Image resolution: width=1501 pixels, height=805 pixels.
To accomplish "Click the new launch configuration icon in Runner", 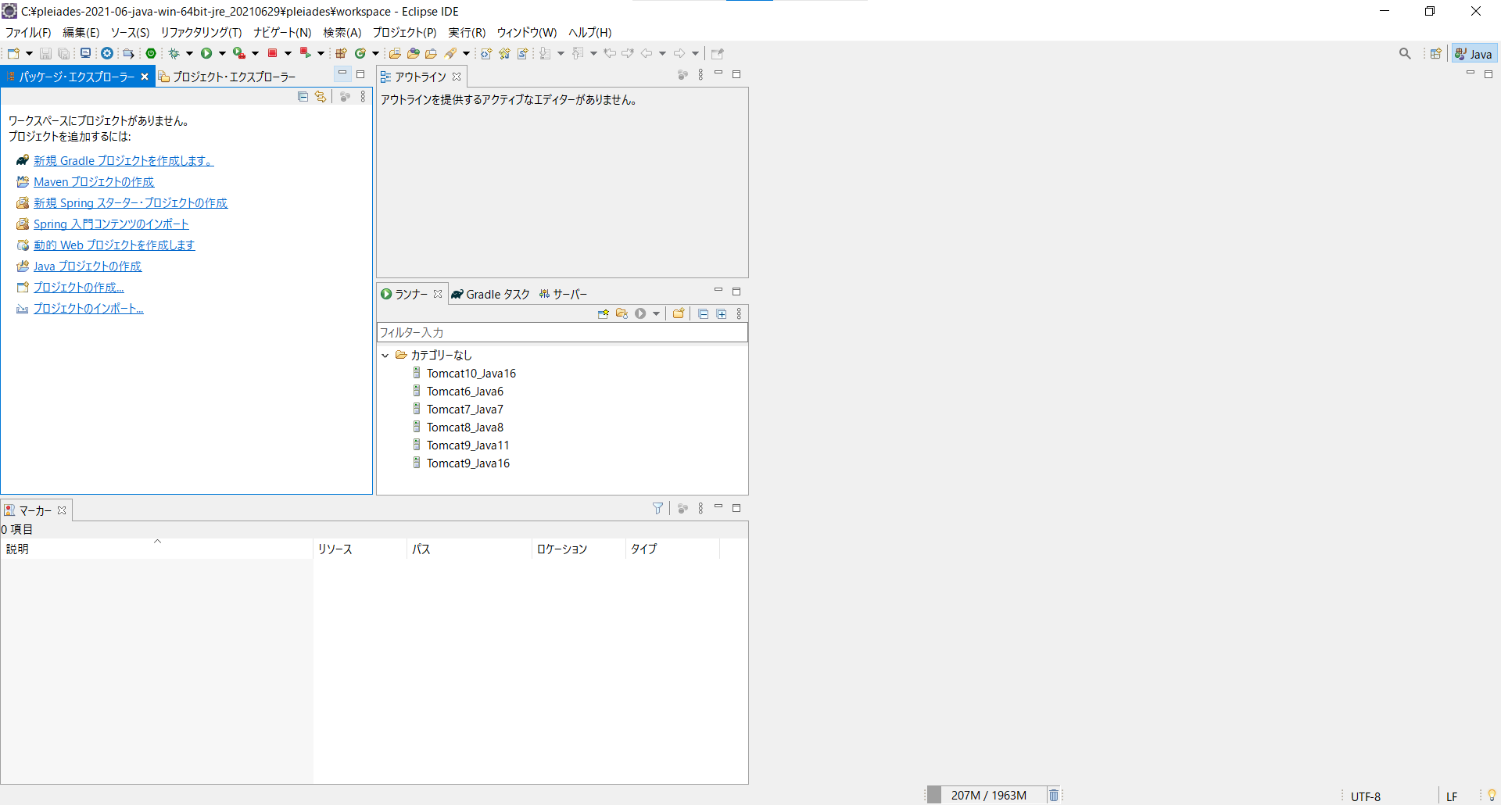I will 603,313.
